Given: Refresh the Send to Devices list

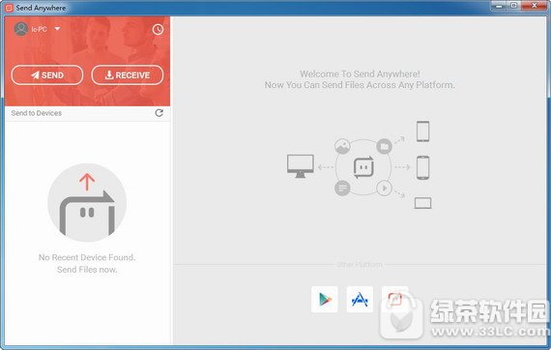Looking at the screenshot, I should click(x=159, y=113).
